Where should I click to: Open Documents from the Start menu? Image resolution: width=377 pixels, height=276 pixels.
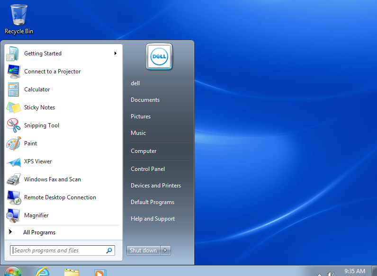coord(145,100)
